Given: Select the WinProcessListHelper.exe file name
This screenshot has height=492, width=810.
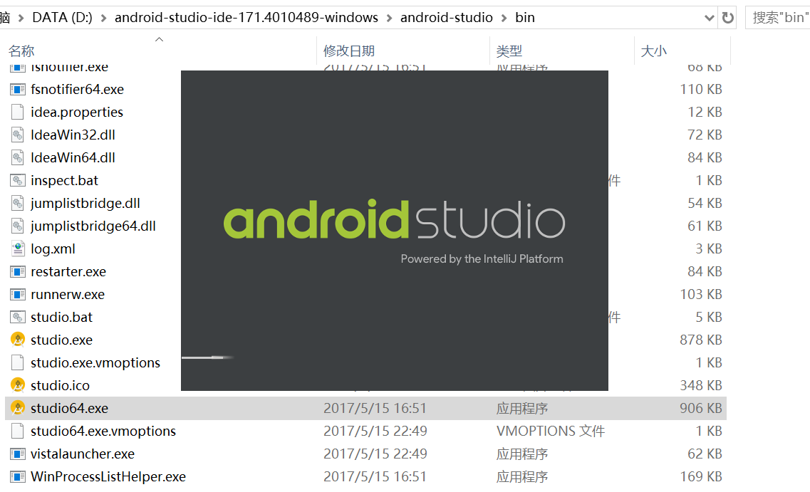Looking at the screenshot, I should point(108,476).
